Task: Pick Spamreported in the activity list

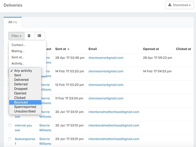Action: point(25,107)
